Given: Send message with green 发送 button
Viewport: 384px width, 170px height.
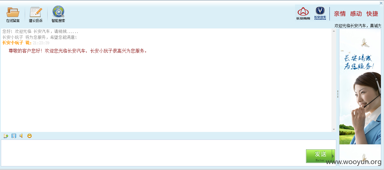Looking at the screenshot, I should (x=320, y=156).
